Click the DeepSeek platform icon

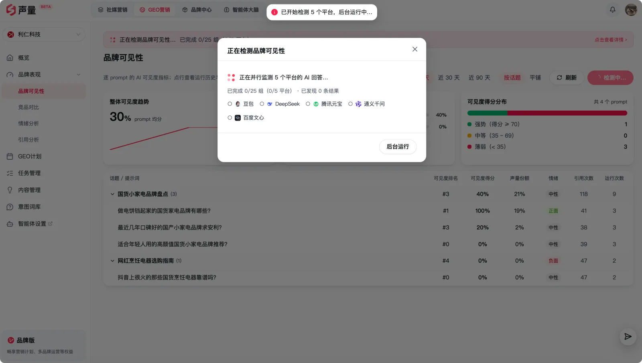(x=270, y=104)
